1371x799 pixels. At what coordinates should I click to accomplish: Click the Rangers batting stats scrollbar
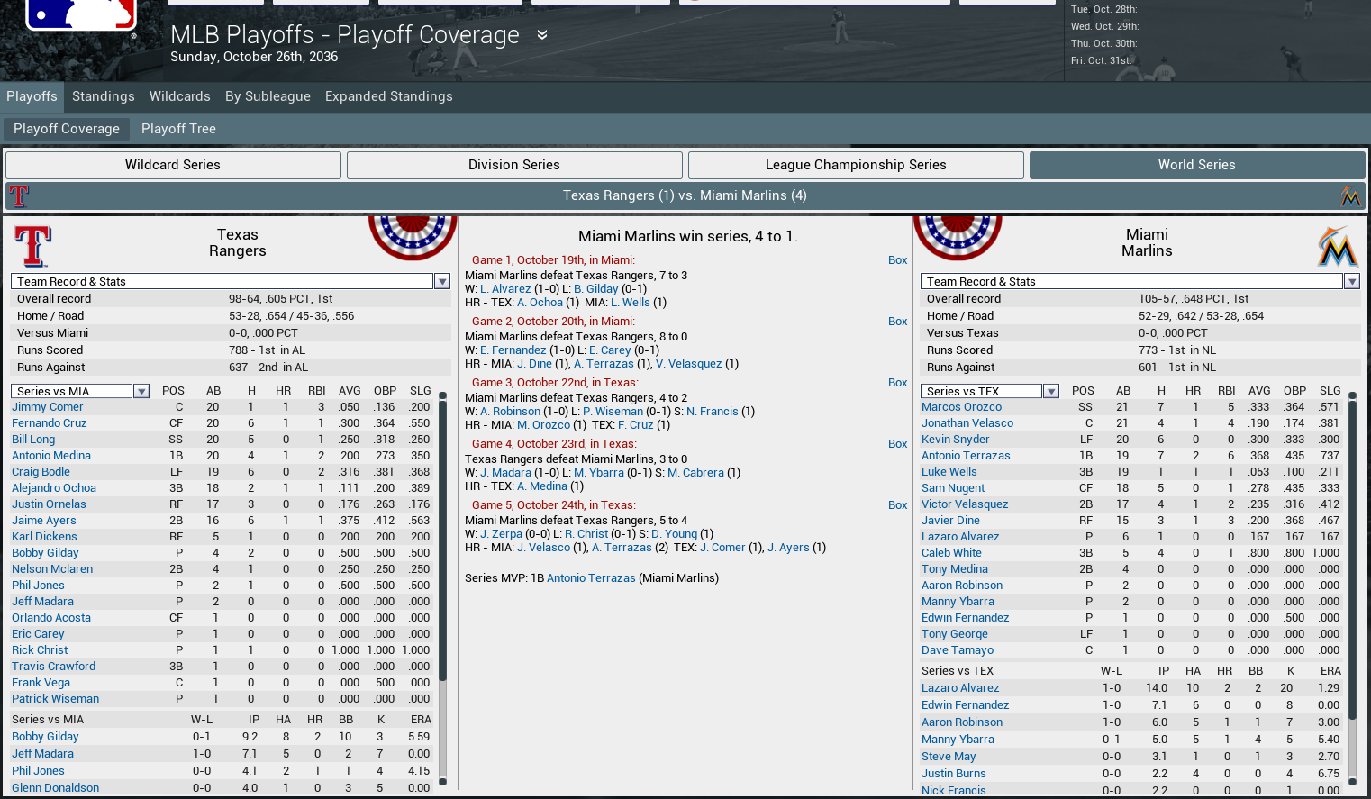point(442,540)
